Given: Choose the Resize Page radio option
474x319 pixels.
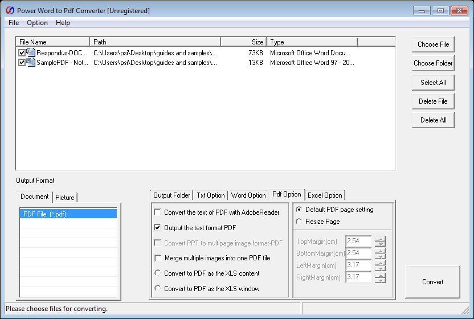Looking at the screenshot, I should pos(299,222).
